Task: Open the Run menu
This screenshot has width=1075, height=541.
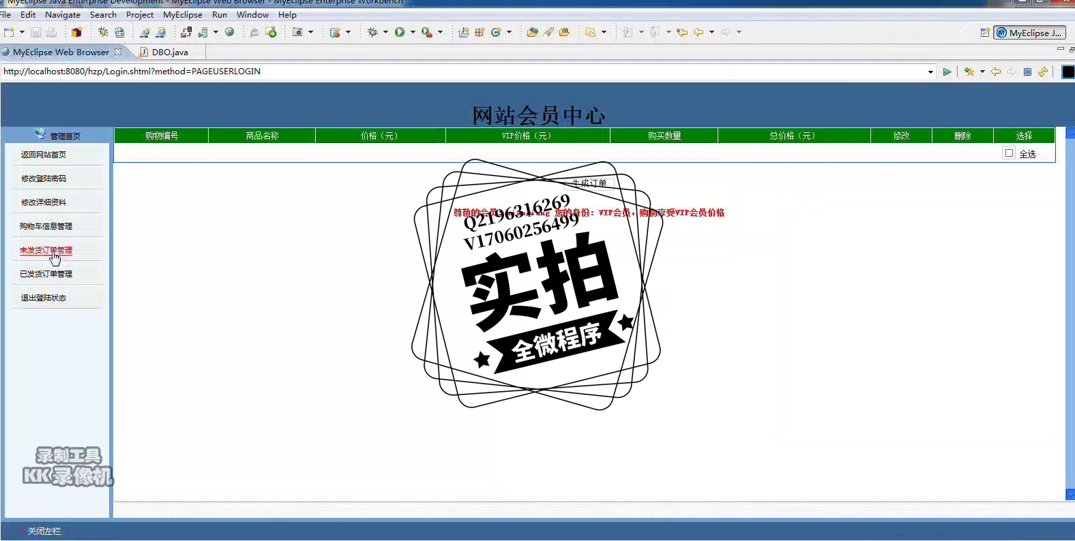Action: (220, 14)
